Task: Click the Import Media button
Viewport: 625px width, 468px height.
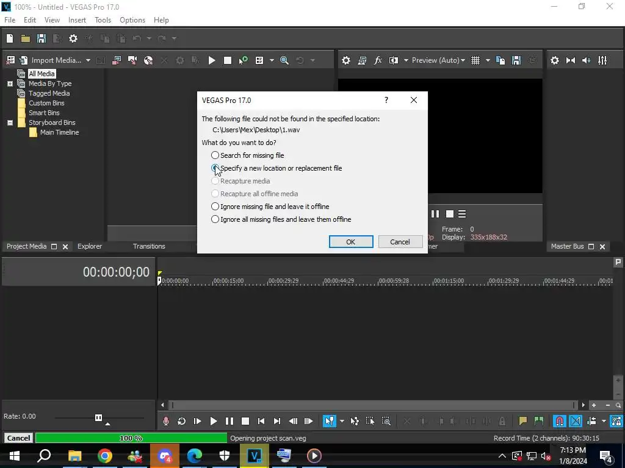Action: (56, 60)
